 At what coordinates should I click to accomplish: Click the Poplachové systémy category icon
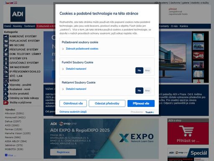tap(6, 41)
